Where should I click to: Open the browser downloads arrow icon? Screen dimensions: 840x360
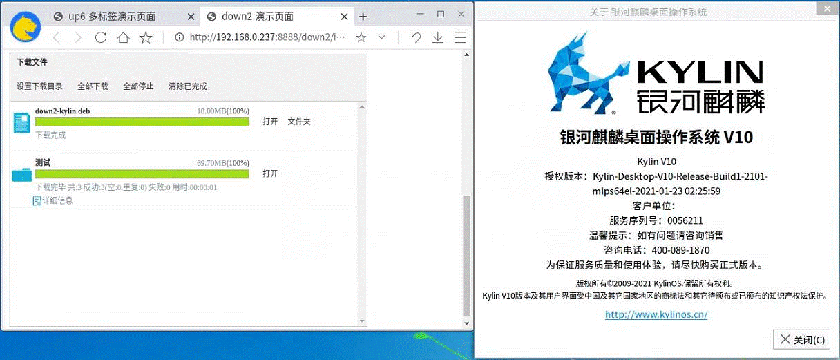point(437,37)
